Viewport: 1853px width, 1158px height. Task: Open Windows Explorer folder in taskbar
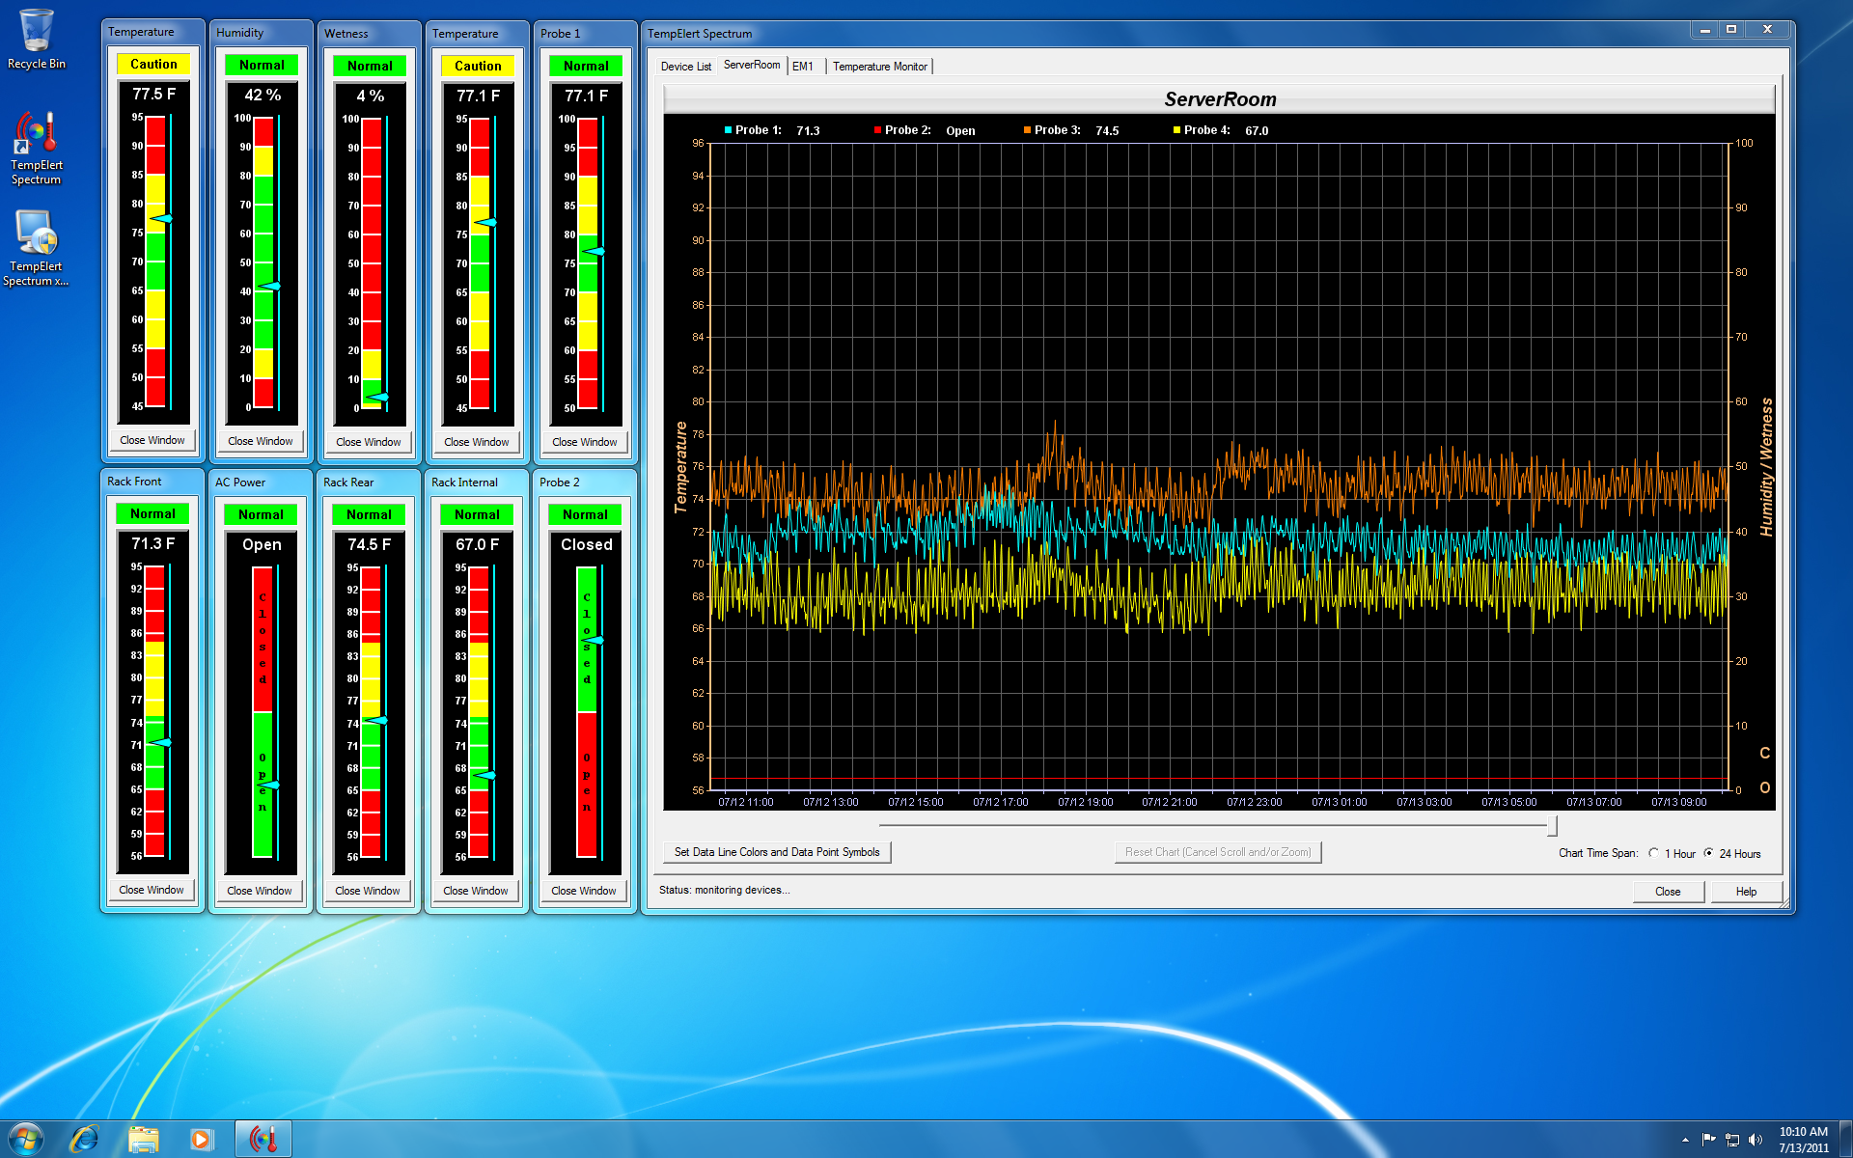144,1139
